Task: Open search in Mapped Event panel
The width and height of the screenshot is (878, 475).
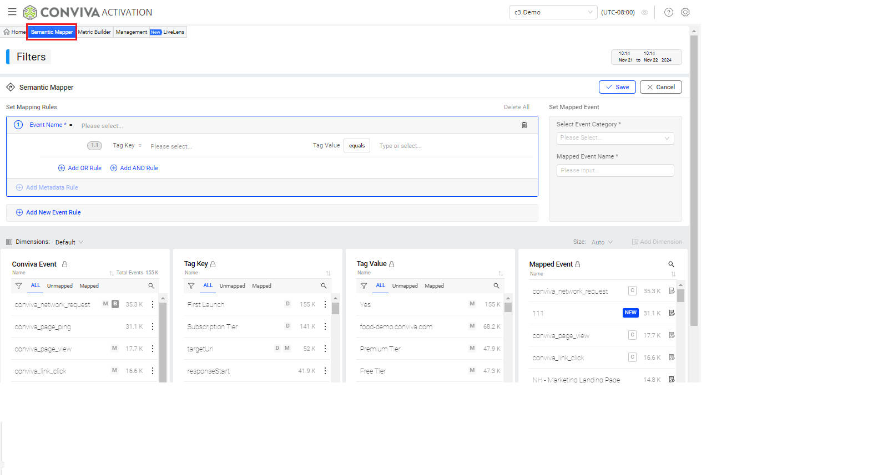Action: click(x=671, y=264)
